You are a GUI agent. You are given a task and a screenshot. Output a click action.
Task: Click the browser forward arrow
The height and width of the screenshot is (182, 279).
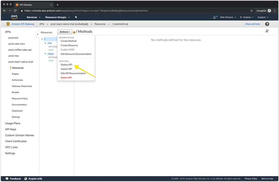(x=10, y=11)
